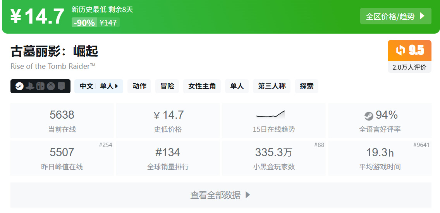Click the #9641 rank label
Image resolution: width=440 pixels, height=213 pixels.
click(421, 145)
